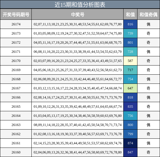Click the 偶 parity cell for 26163
The width and height of the screenshot is (160, 157).
click(148, 125)
